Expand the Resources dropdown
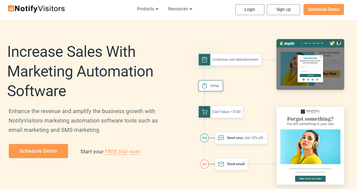The width and height of the screenshot is (357, 189). tap(180, 9)
